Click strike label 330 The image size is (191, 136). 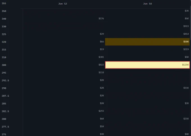tap(4, 26)
